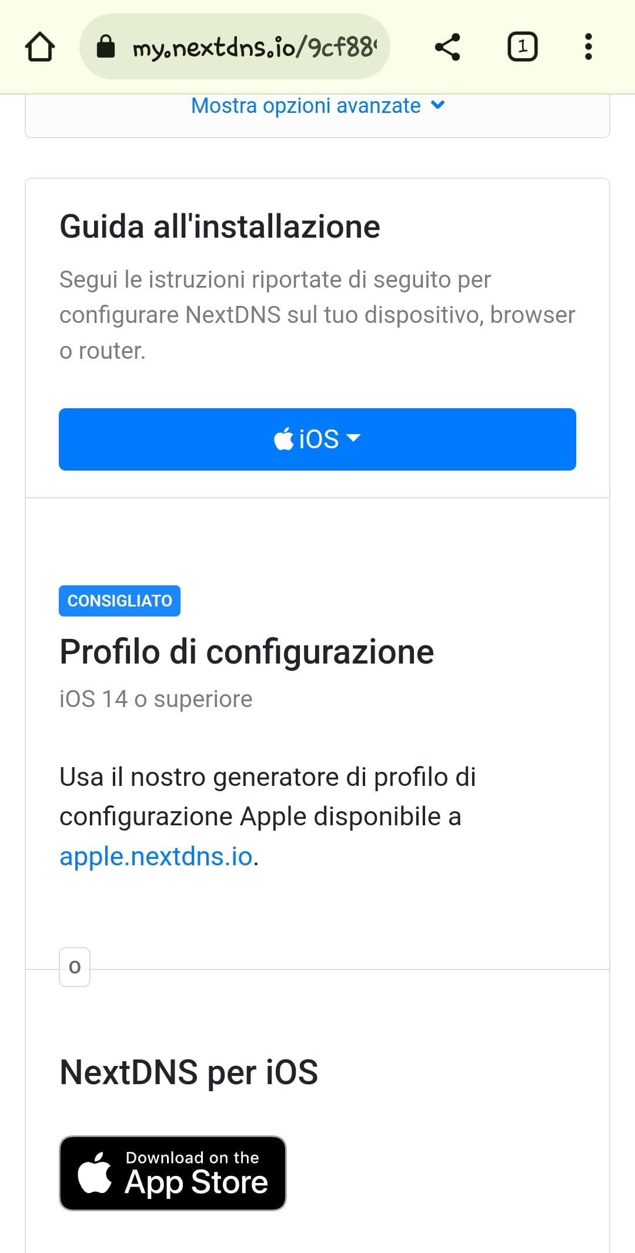
Task: Click the Mostra opzioni avanzate link
Action: (x=306, y=106)
